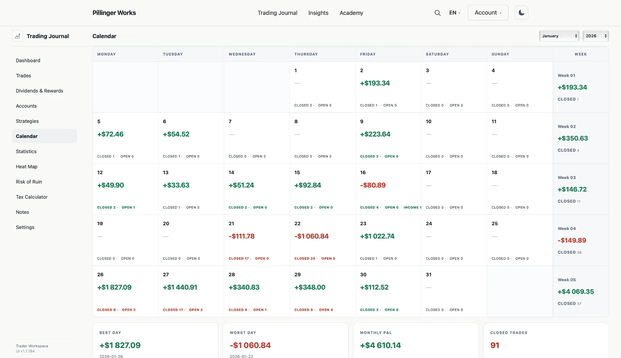The image size is (621, 358).
Task: Select the day 9 cell with +$223.64
Action: point(388,138)
